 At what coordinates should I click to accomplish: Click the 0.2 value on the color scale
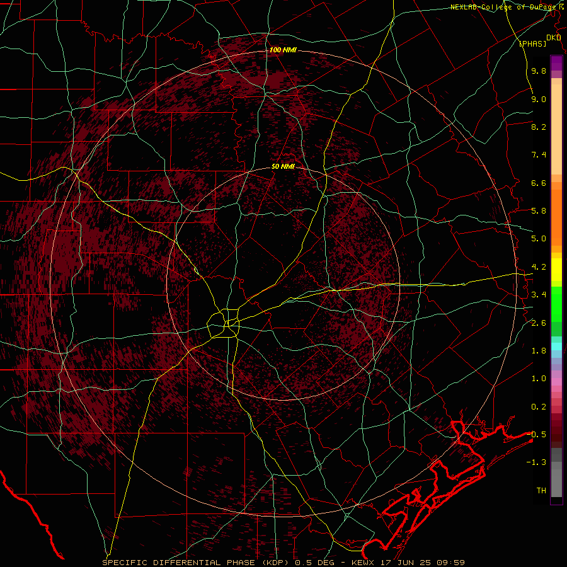(539, 407)
